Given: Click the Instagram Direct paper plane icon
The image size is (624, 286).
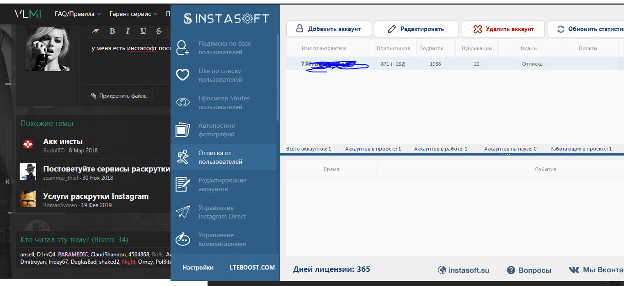Looking at the screenshot, I should pos(183,212).
